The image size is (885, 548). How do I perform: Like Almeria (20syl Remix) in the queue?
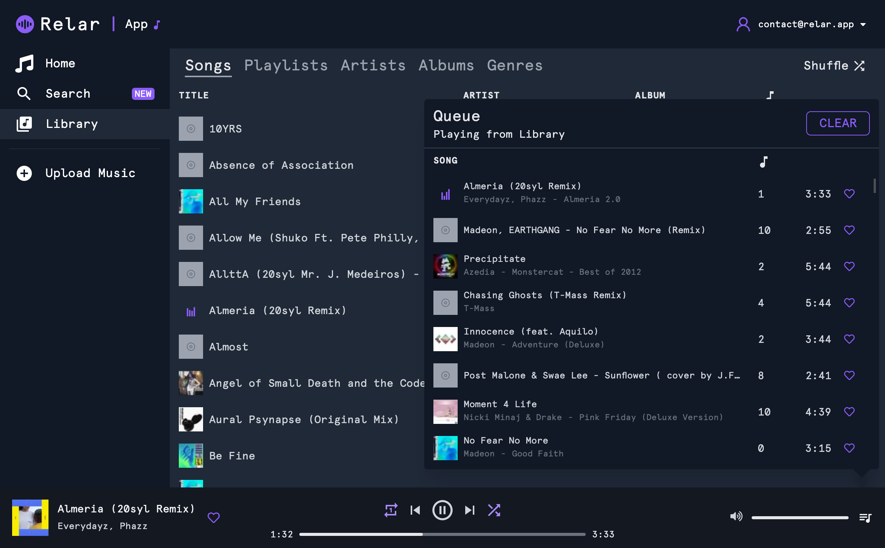tap(849, 194)
